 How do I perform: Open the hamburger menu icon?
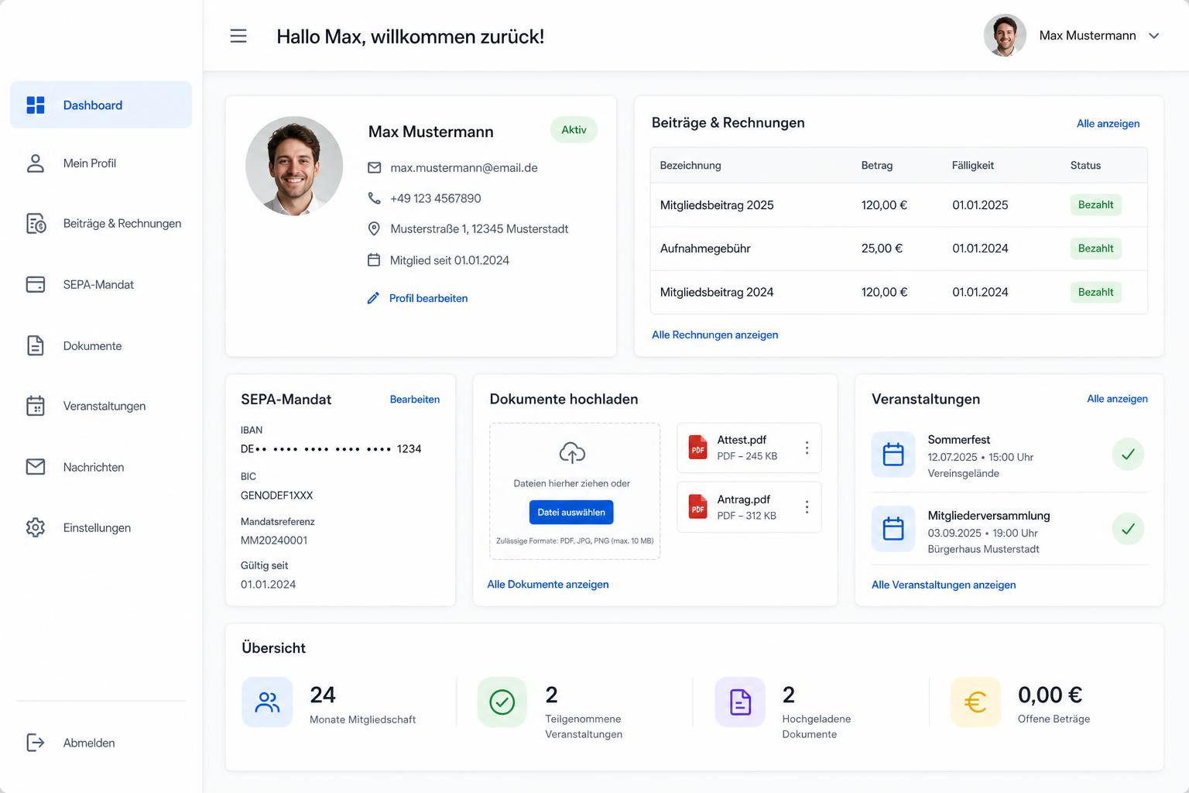coord(238,36)
